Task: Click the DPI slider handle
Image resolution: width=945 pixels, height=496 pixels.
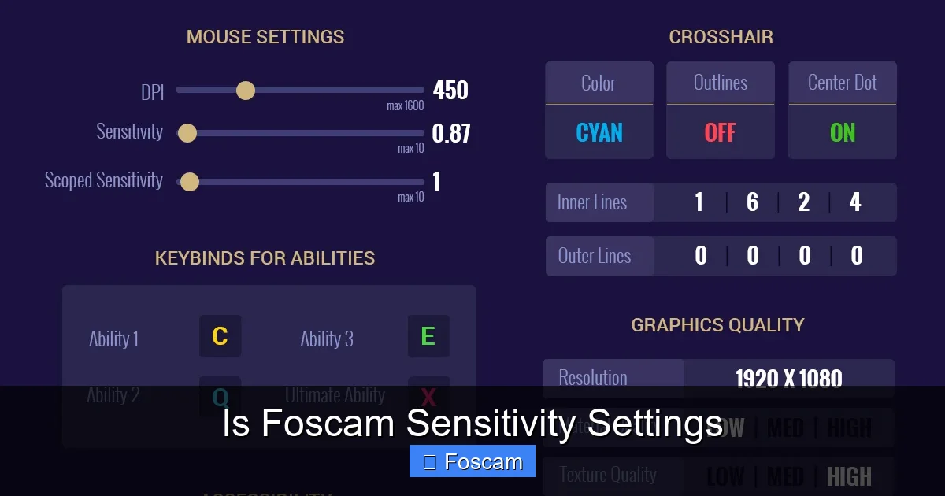Action: point(245,91)
